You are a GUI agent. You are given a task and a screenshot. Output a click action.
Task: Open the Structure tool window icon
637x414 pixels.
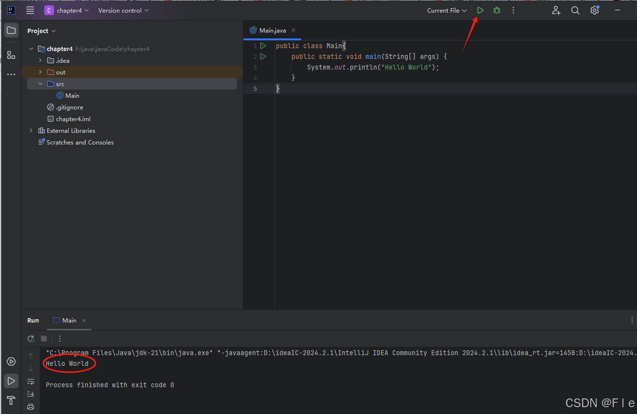[11, 54]
